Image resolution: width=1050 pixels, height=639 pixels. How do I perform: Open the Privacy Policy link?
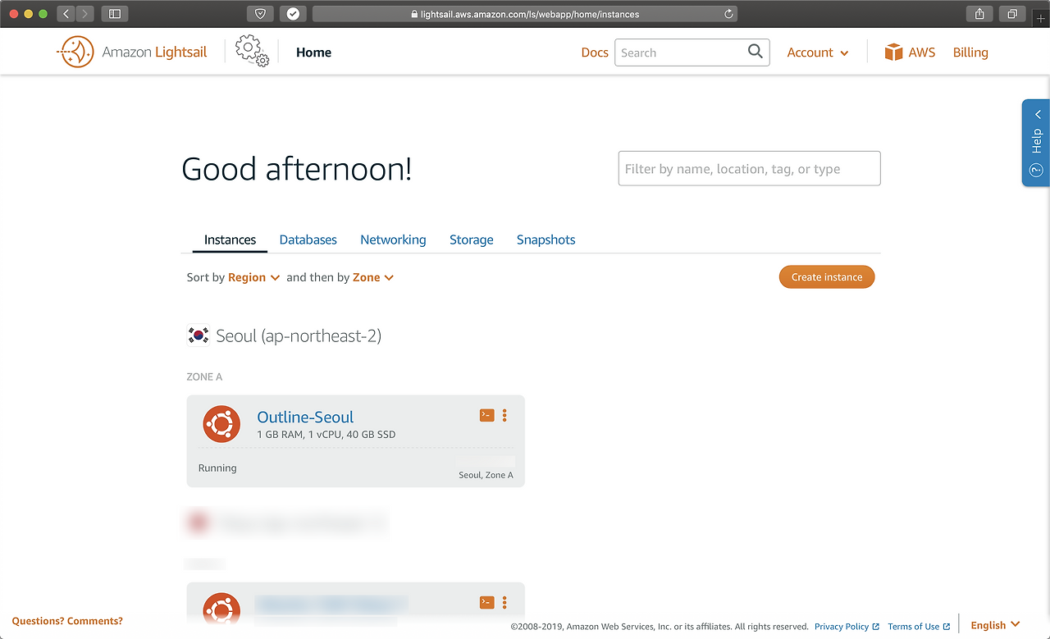click(847, 627)
